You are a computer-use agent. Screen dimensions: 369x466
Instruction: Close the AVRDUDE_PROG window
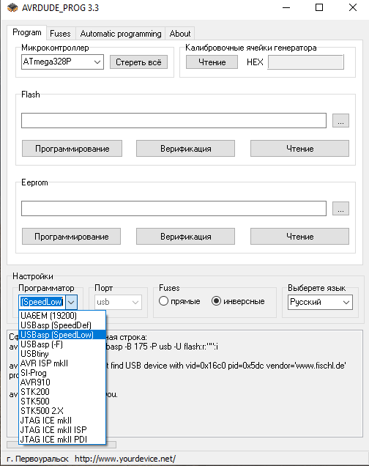tap(353, 8)
